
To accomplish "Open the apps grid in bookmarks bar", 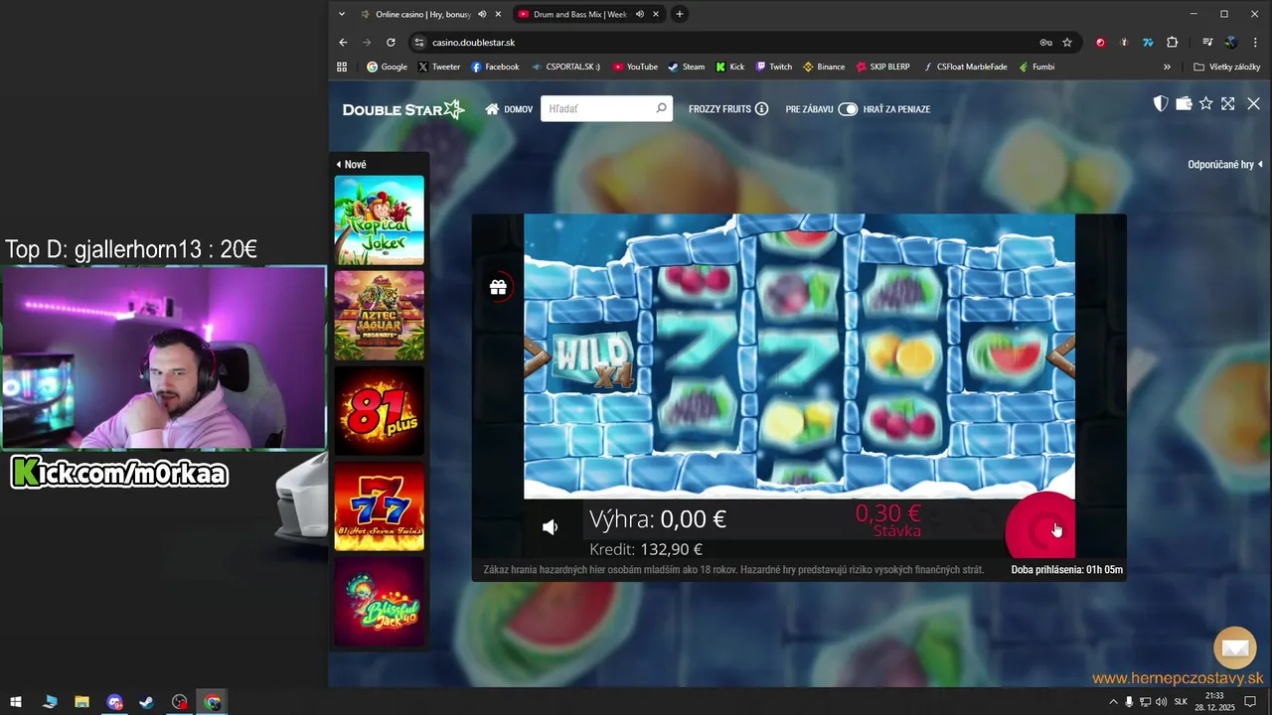I will pyautogui.click(x=342, y=68).
